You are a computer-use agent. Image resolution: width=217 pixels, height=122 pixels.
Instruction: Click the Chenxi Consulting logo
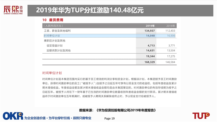(13, 10)
